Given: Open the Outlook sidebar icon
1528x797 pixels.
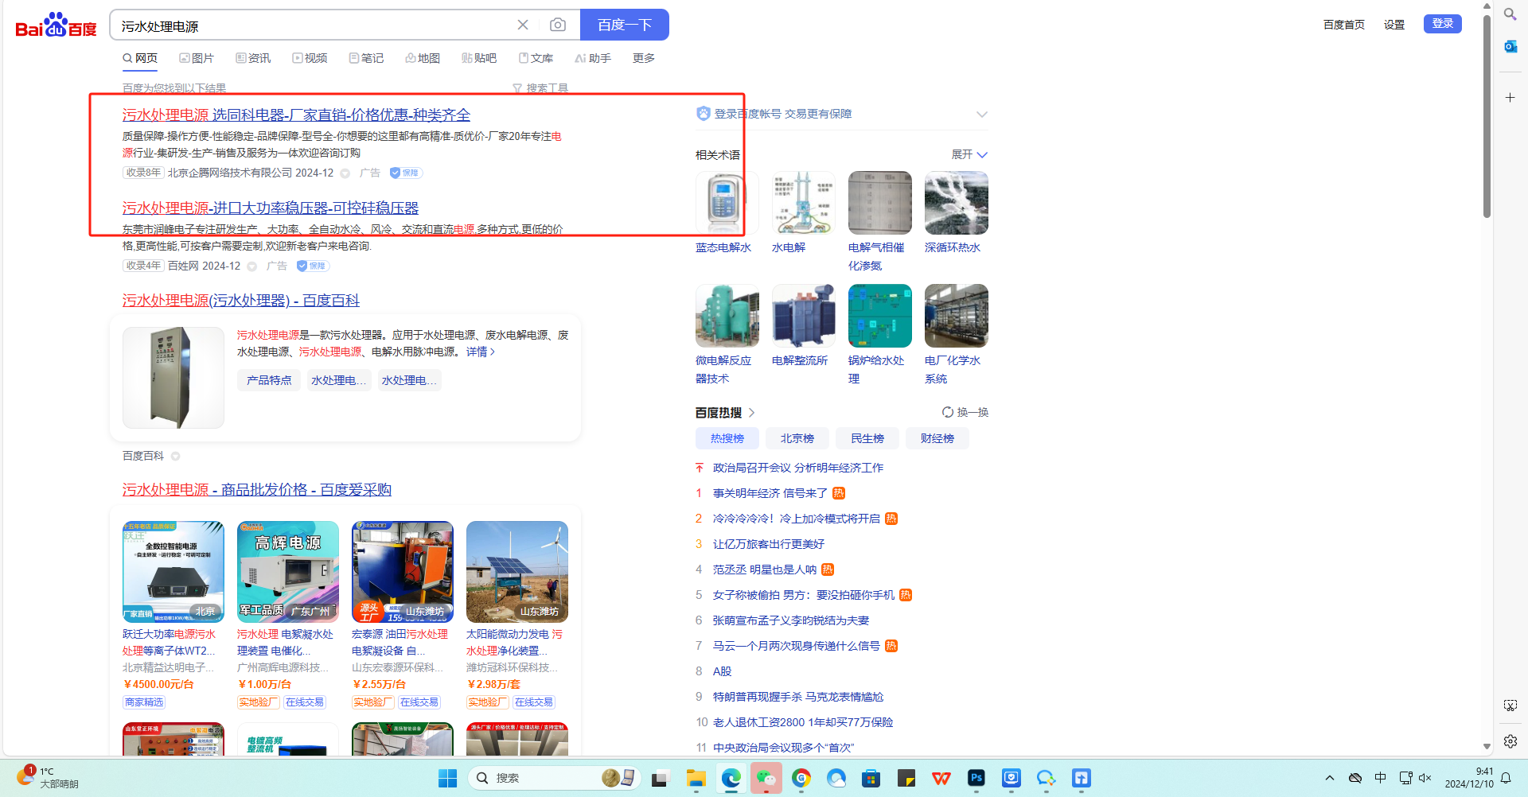Looking at the screenshot, I should tap(1510, 47).
